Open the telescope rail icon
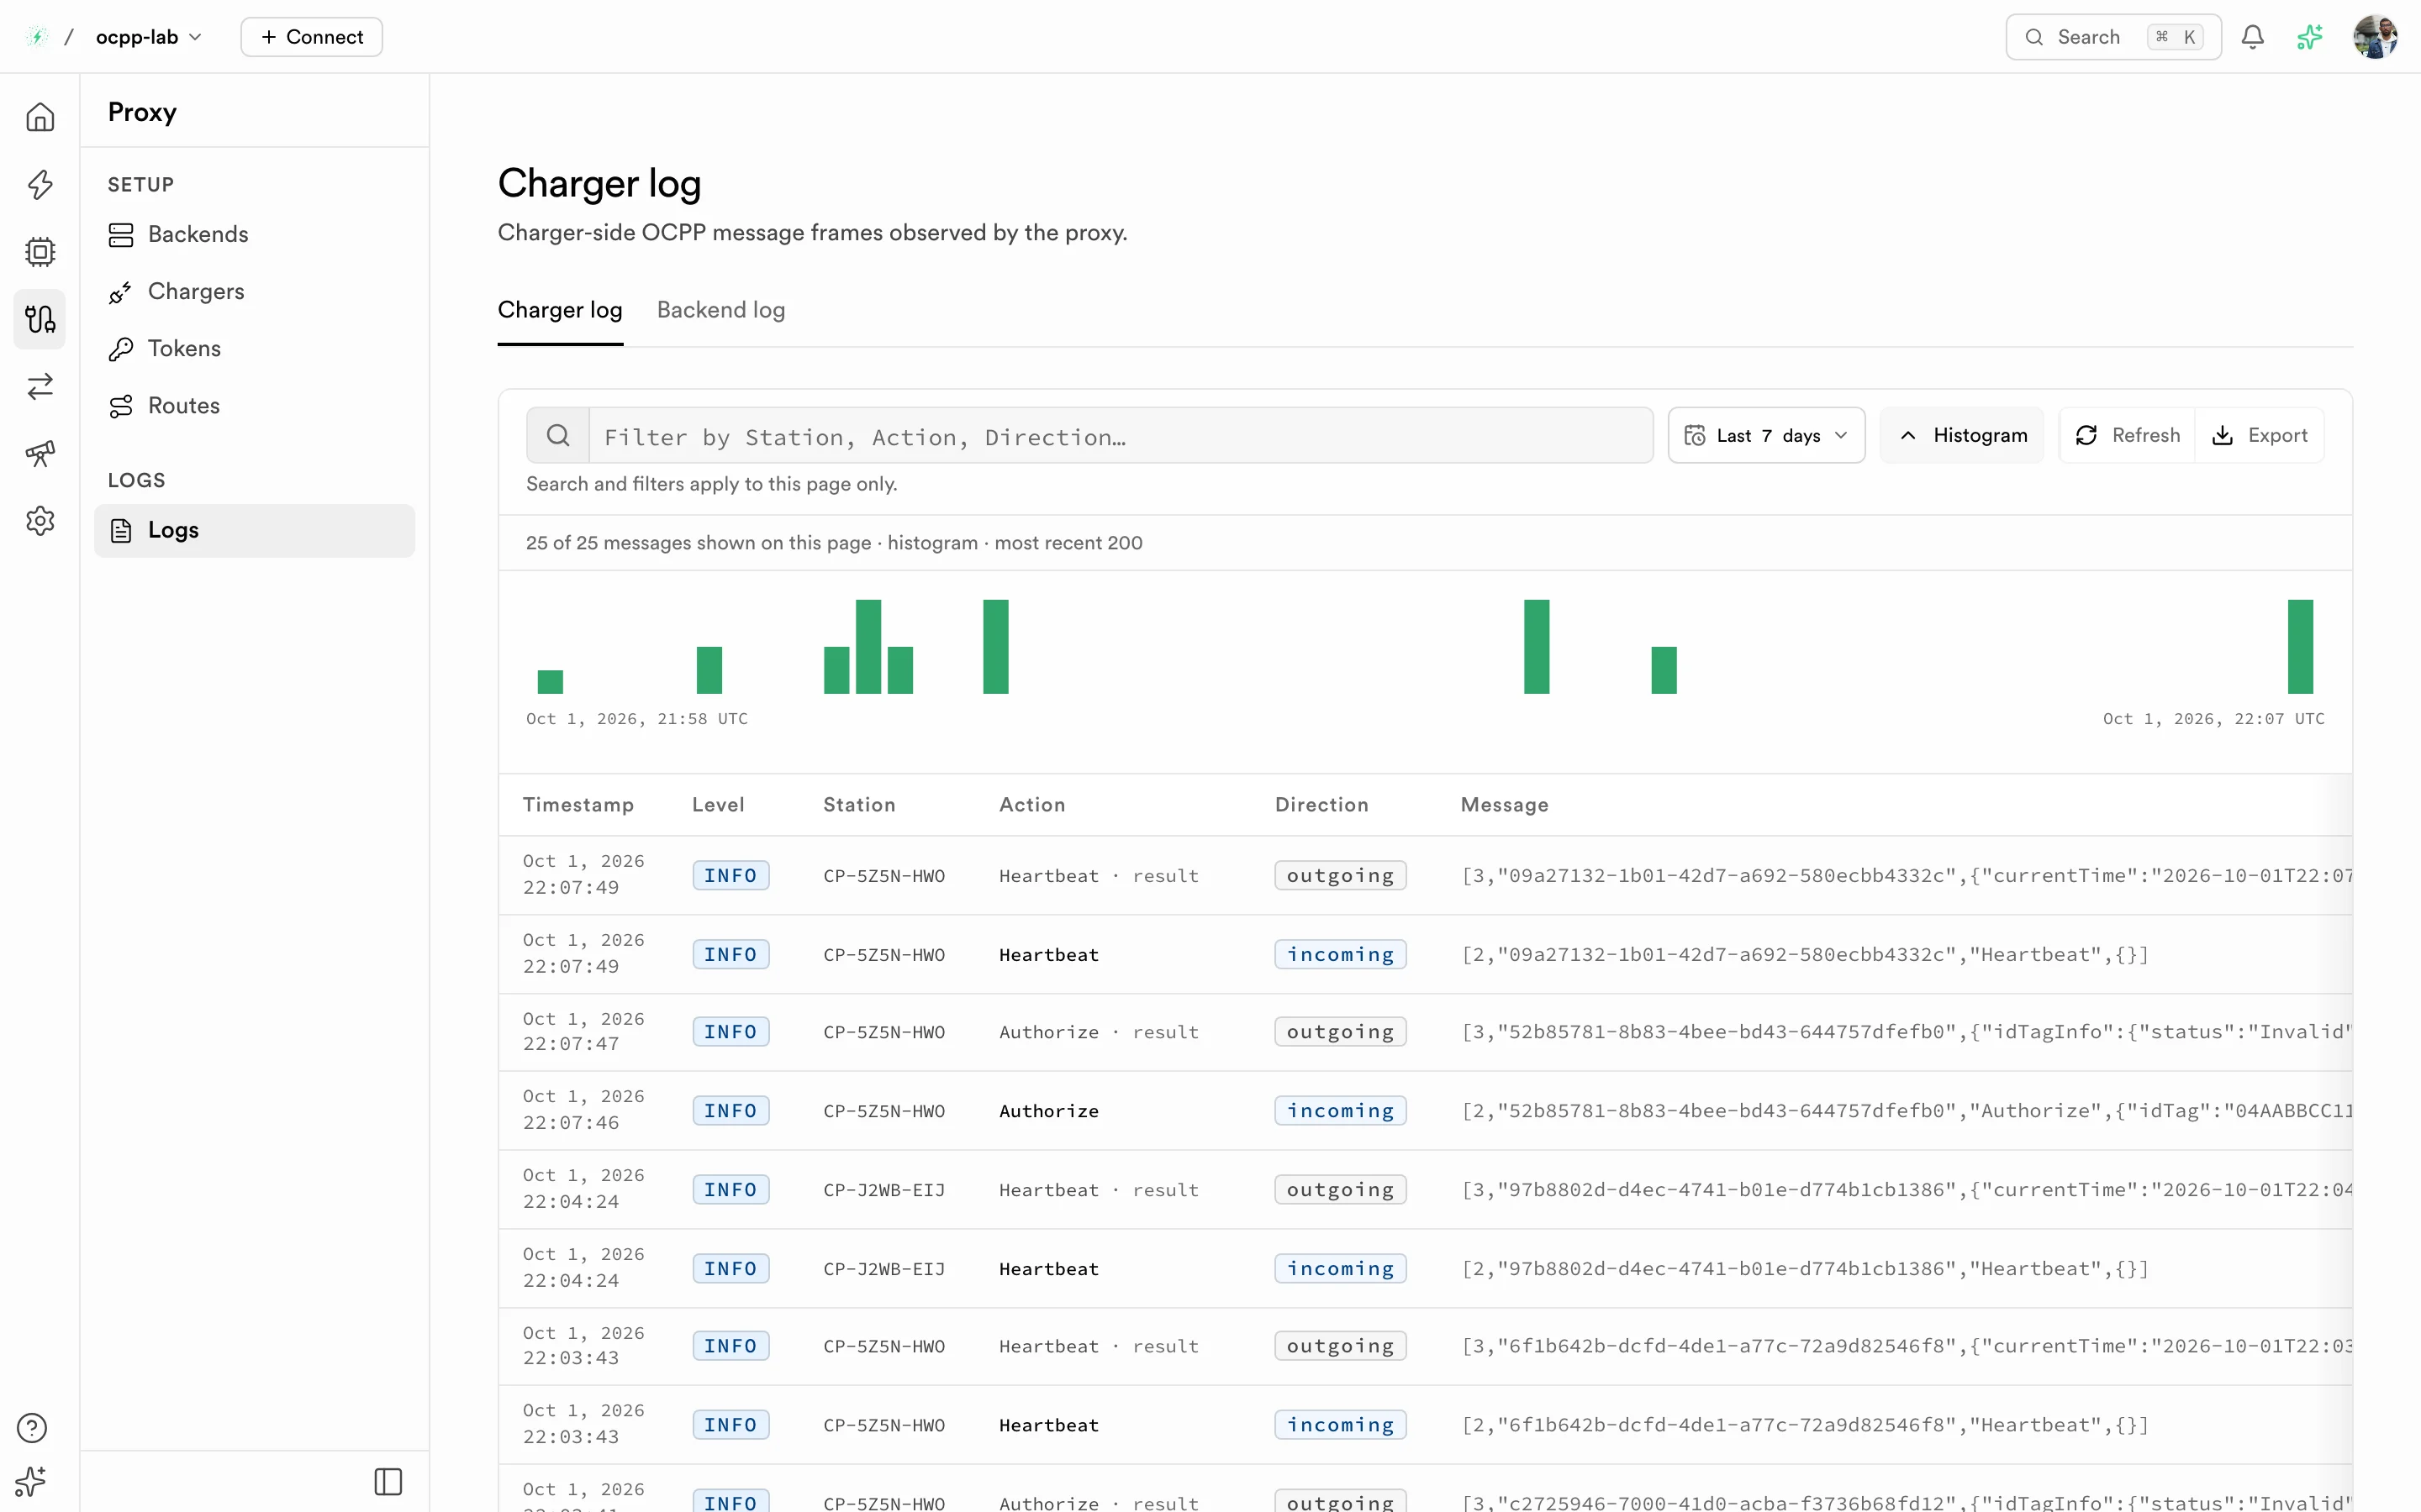This screenshot has width=2421, height=1512. (40, 453)
